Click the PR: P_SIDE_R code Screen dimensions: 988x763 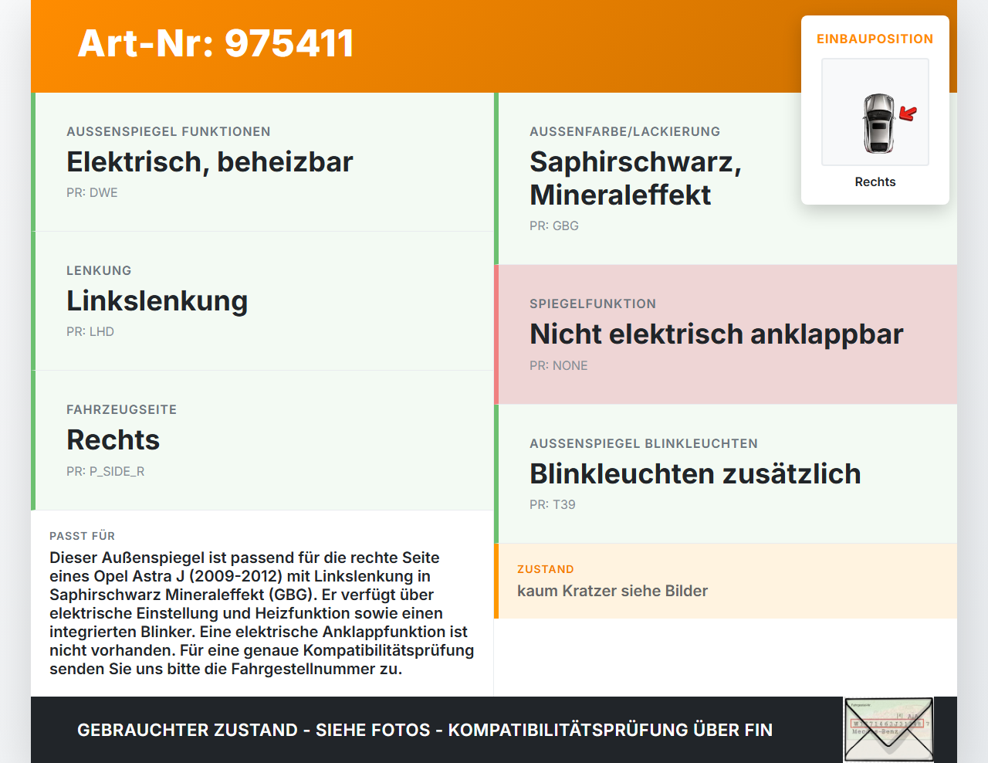[x=105, y=471]
